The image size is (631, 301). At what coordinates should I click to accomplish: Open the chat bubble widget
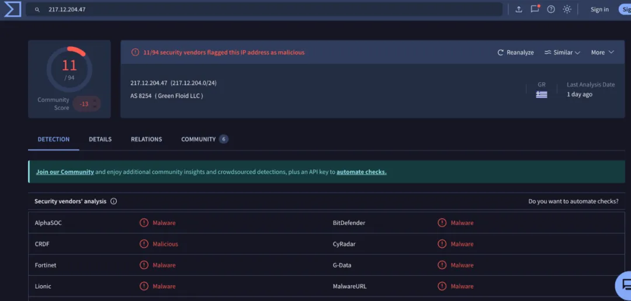624,286
